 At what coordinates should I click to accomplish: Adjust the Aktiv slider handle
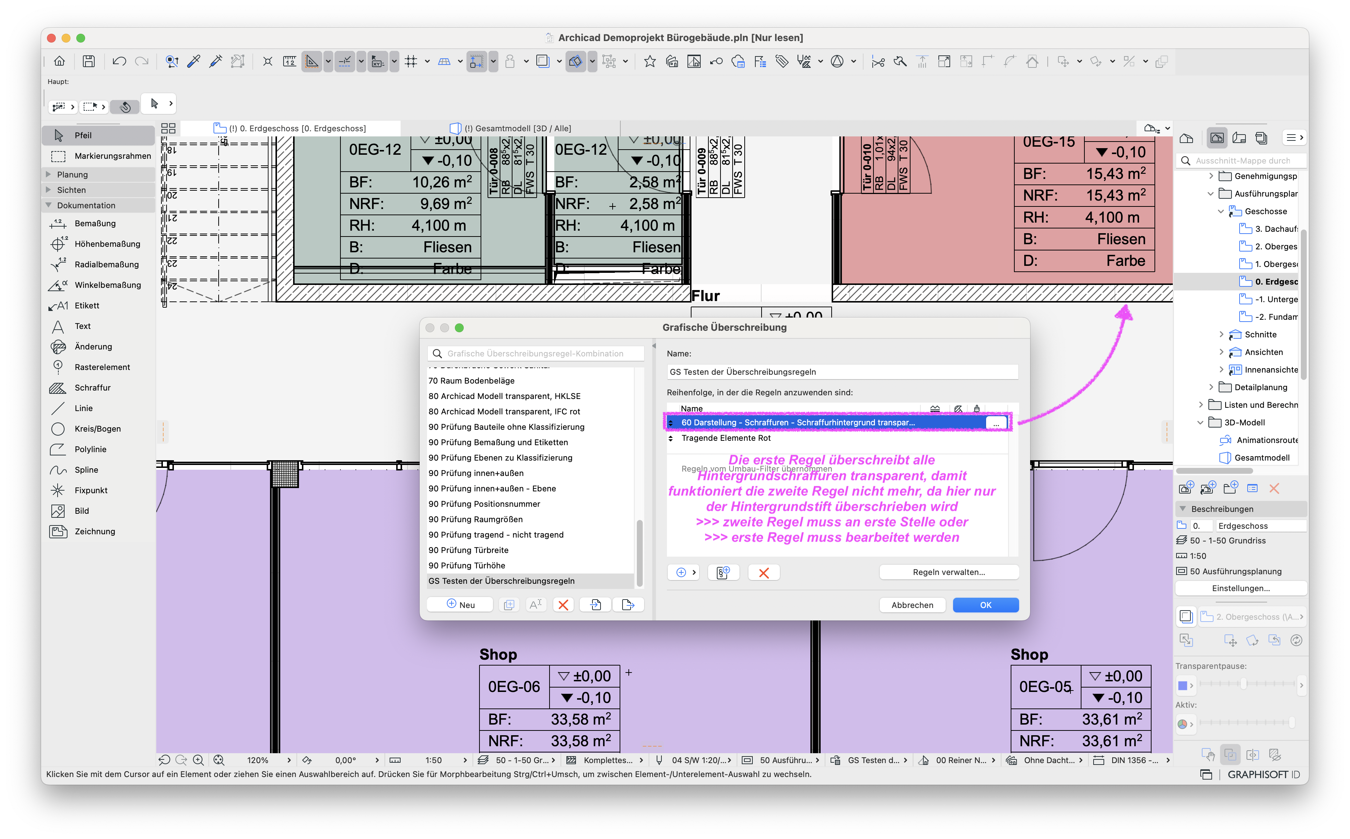(1292, 722)
